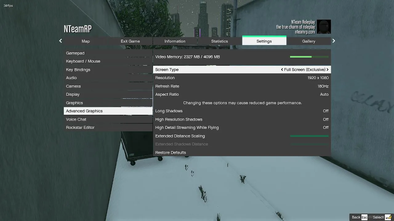The width and height of the screenshot is (394, 221).
Task: Open Graphics settings category
Action: (x=108, y=103)
